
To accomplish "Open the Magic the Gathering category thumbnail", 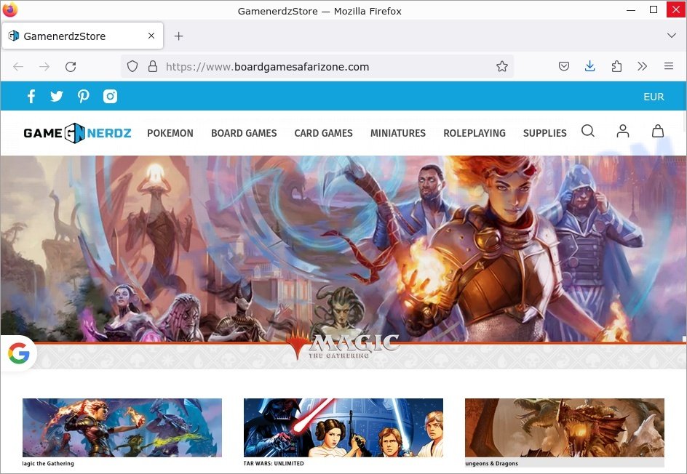I will (122, 427).
